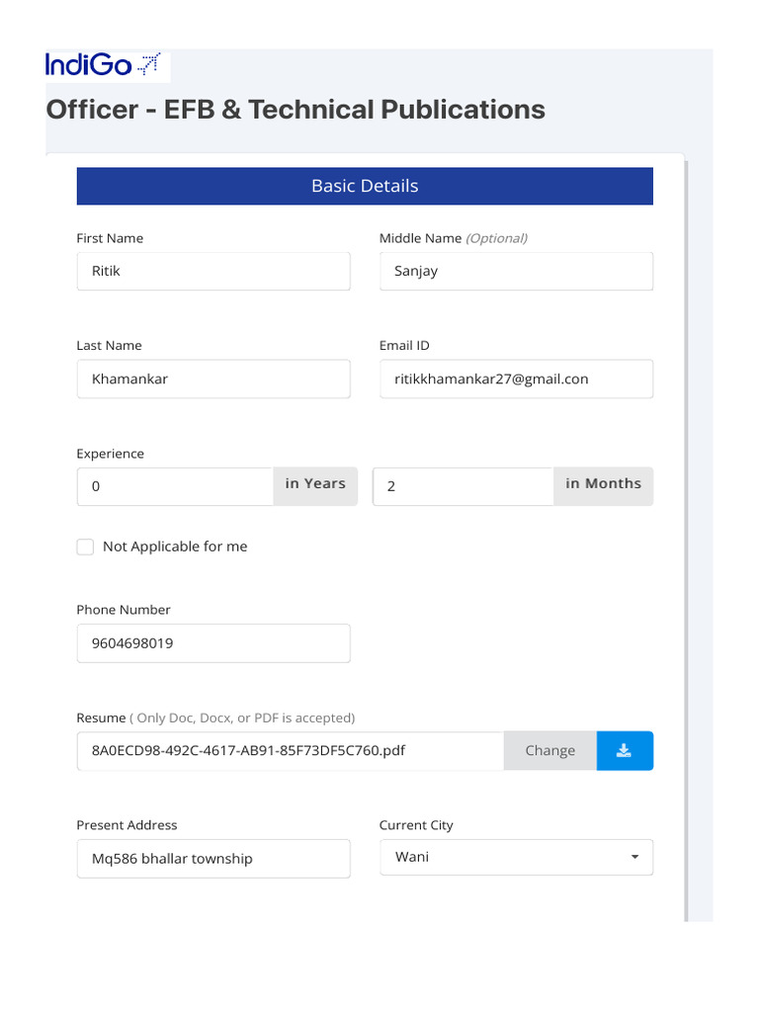The image size is (759, 1012).
Task: Open the Current City dropdown
Action: coord(516,857)
